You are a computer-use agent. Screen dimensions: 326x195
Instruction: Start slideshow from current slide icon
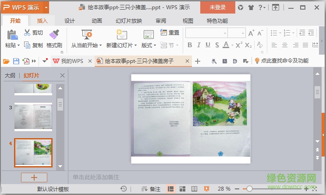click(86, 34)
